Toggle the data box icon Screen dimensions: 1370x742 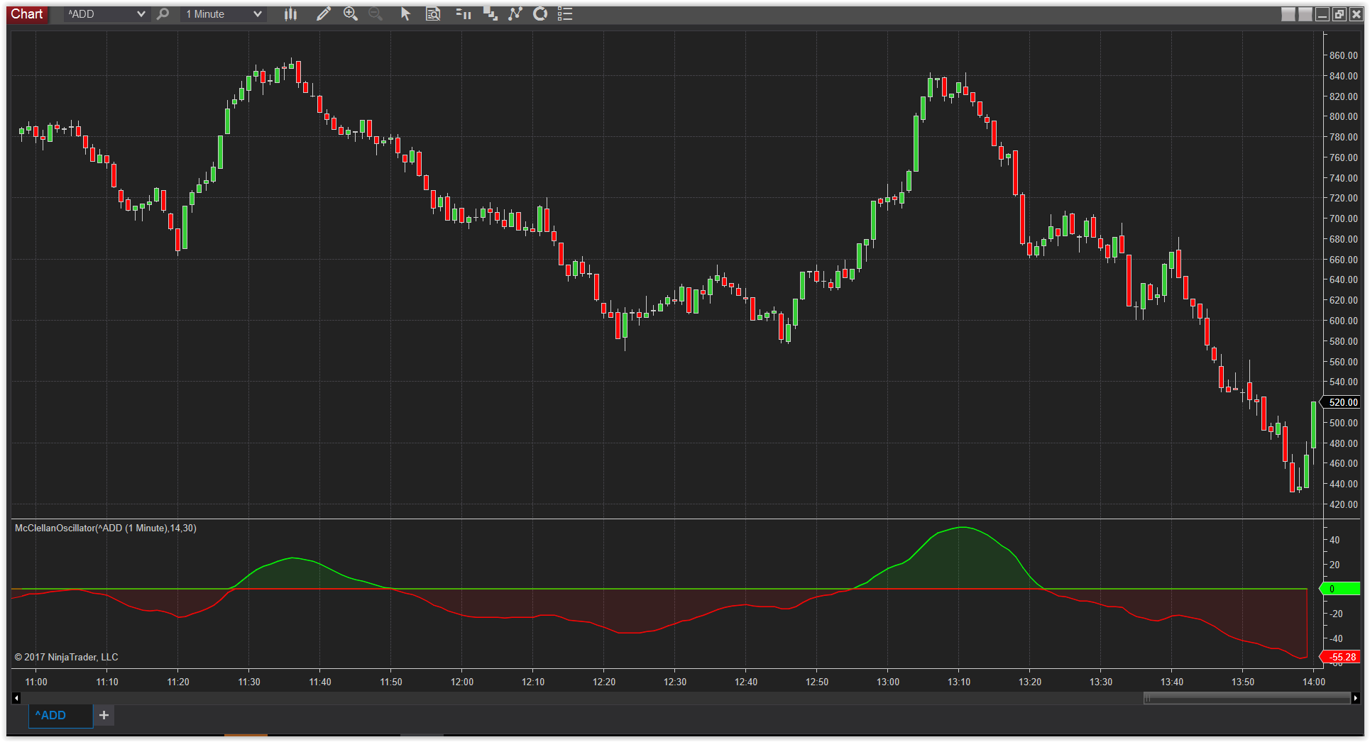click(x=433, y=14)
